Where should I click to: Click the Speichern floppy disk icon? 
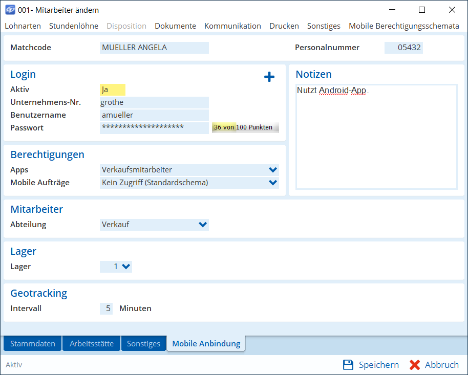pos(348,365)
